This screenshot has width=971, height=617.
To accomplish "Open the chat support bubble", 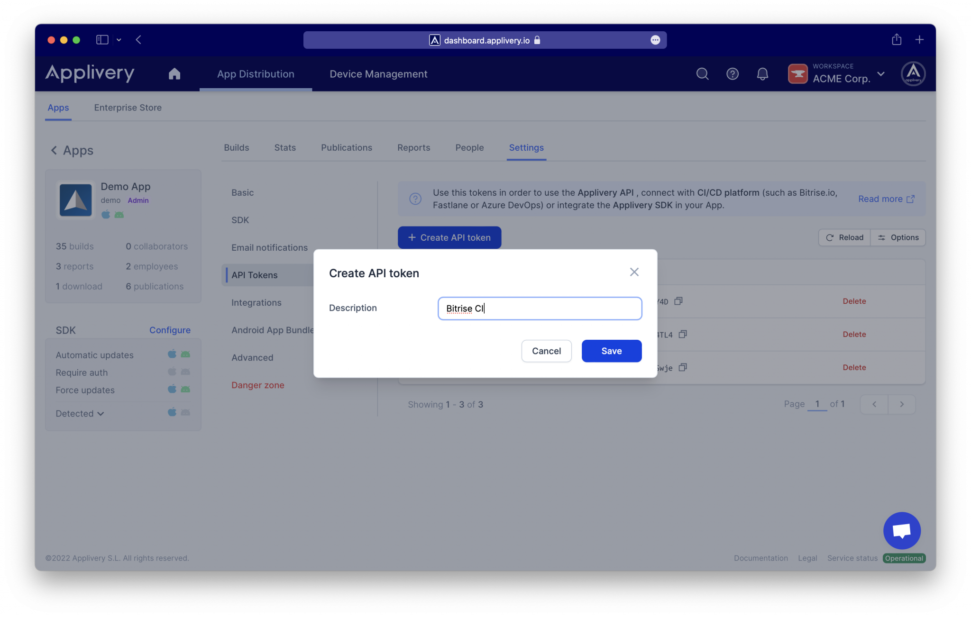I will (x=902, y=530).
